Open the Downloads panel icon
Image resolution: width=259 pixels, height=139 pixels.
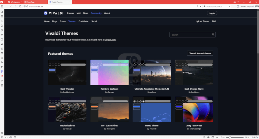pos(2,21)
